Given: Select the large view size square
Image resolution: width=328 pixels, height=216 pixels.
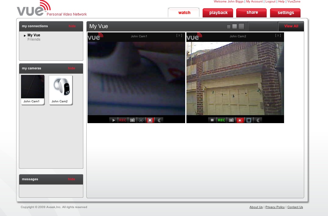Looking at the screenshot, I should click(x=241, y=26).
